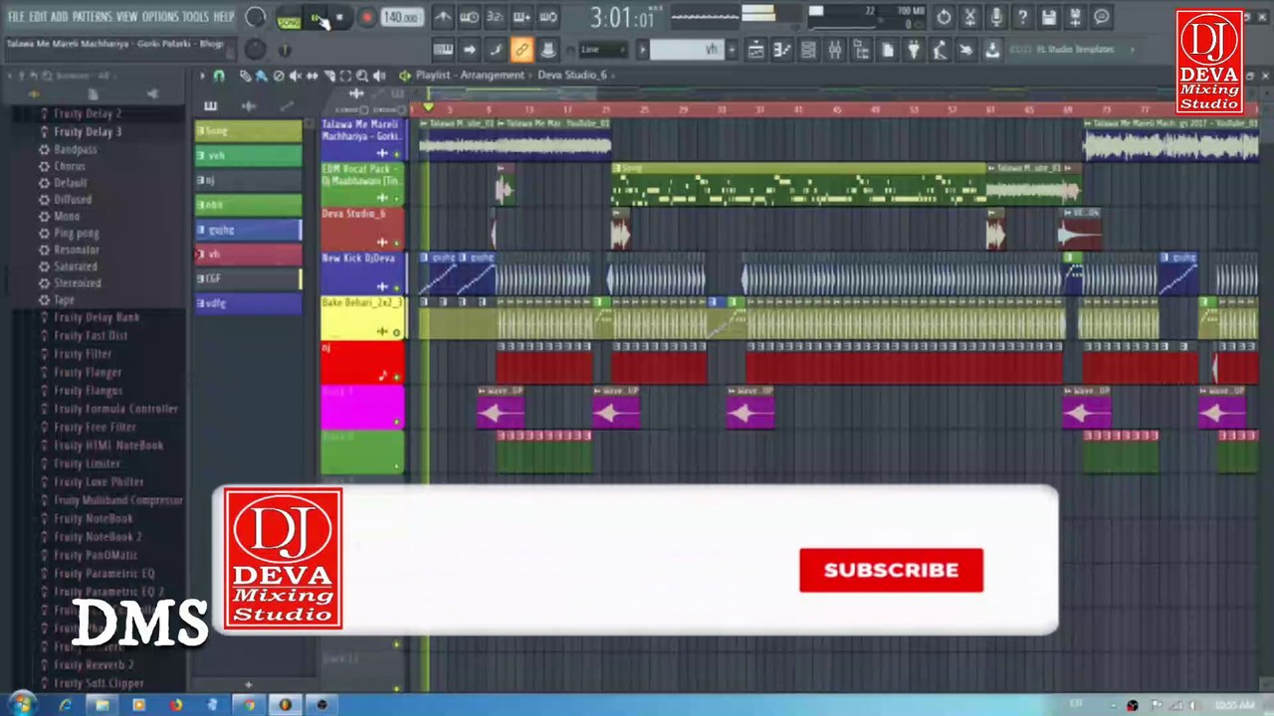Toggle the record button
This screenshot has height=716, width=1274.
[x=366, y=18]
